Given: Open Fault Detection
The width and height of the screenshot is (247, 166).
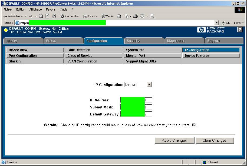Looking at the screenshot, I should point(94,50).
